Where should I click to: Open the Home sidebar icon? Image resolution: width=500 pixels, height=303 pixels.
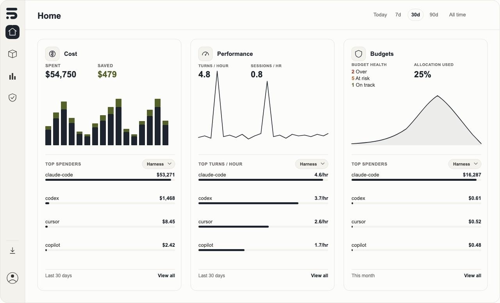point(12,32)
